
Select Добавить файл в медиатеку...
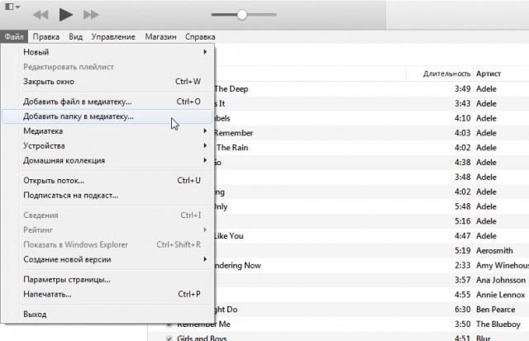108,102
